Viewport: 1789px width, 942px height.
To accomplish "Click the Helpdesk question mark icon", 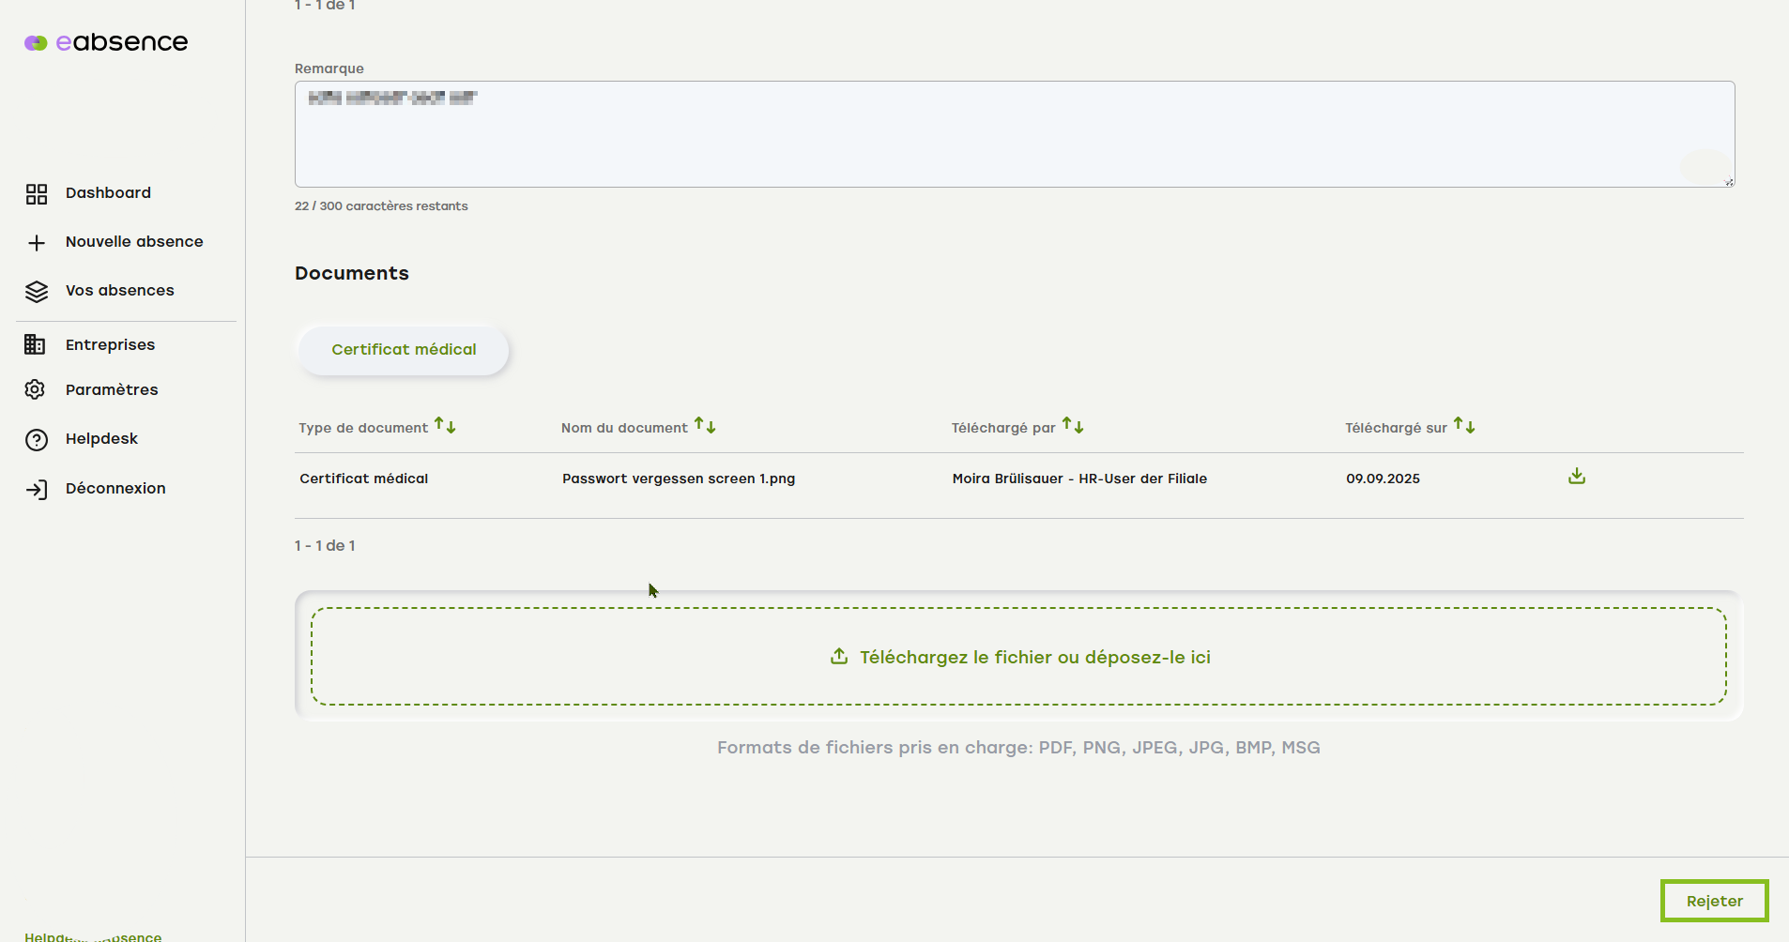I will pyautogui.click(x=37, y=440).
